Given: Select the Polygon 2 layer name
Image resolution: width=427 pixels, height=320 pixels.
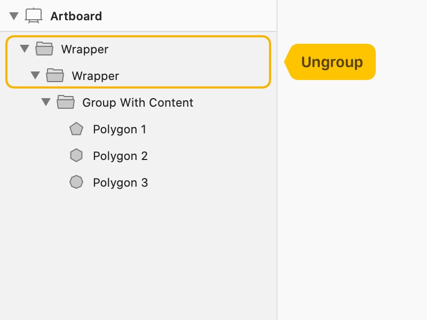Looking at the screenshot, I should [x=121, y=156].
